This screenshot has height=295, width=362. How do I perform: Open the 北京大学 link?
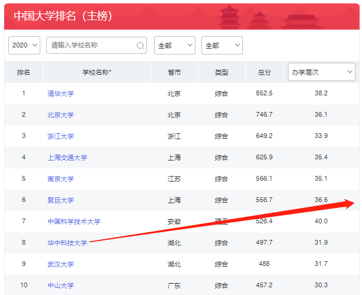(60, 115)
